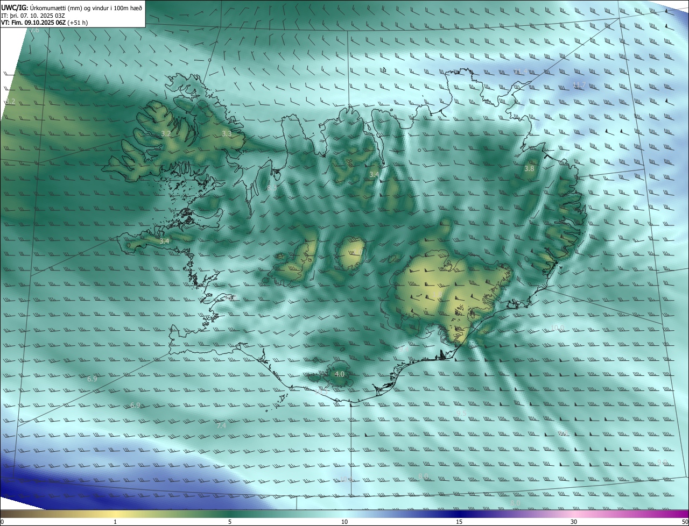Screen dimensions: 689x526
Task: Click the '50' tick on the color scale
Action: click(685, 522)
